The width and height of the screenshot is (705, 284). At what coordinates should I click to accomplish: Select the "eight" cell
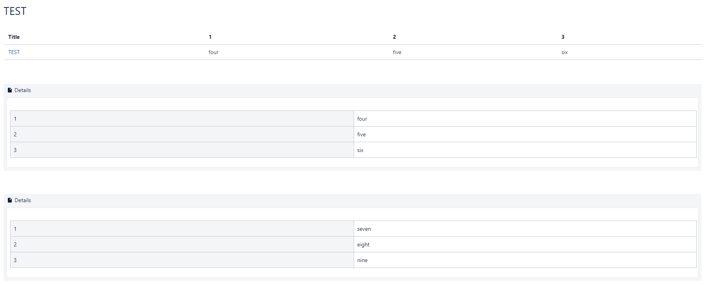(x=525, y=244)
